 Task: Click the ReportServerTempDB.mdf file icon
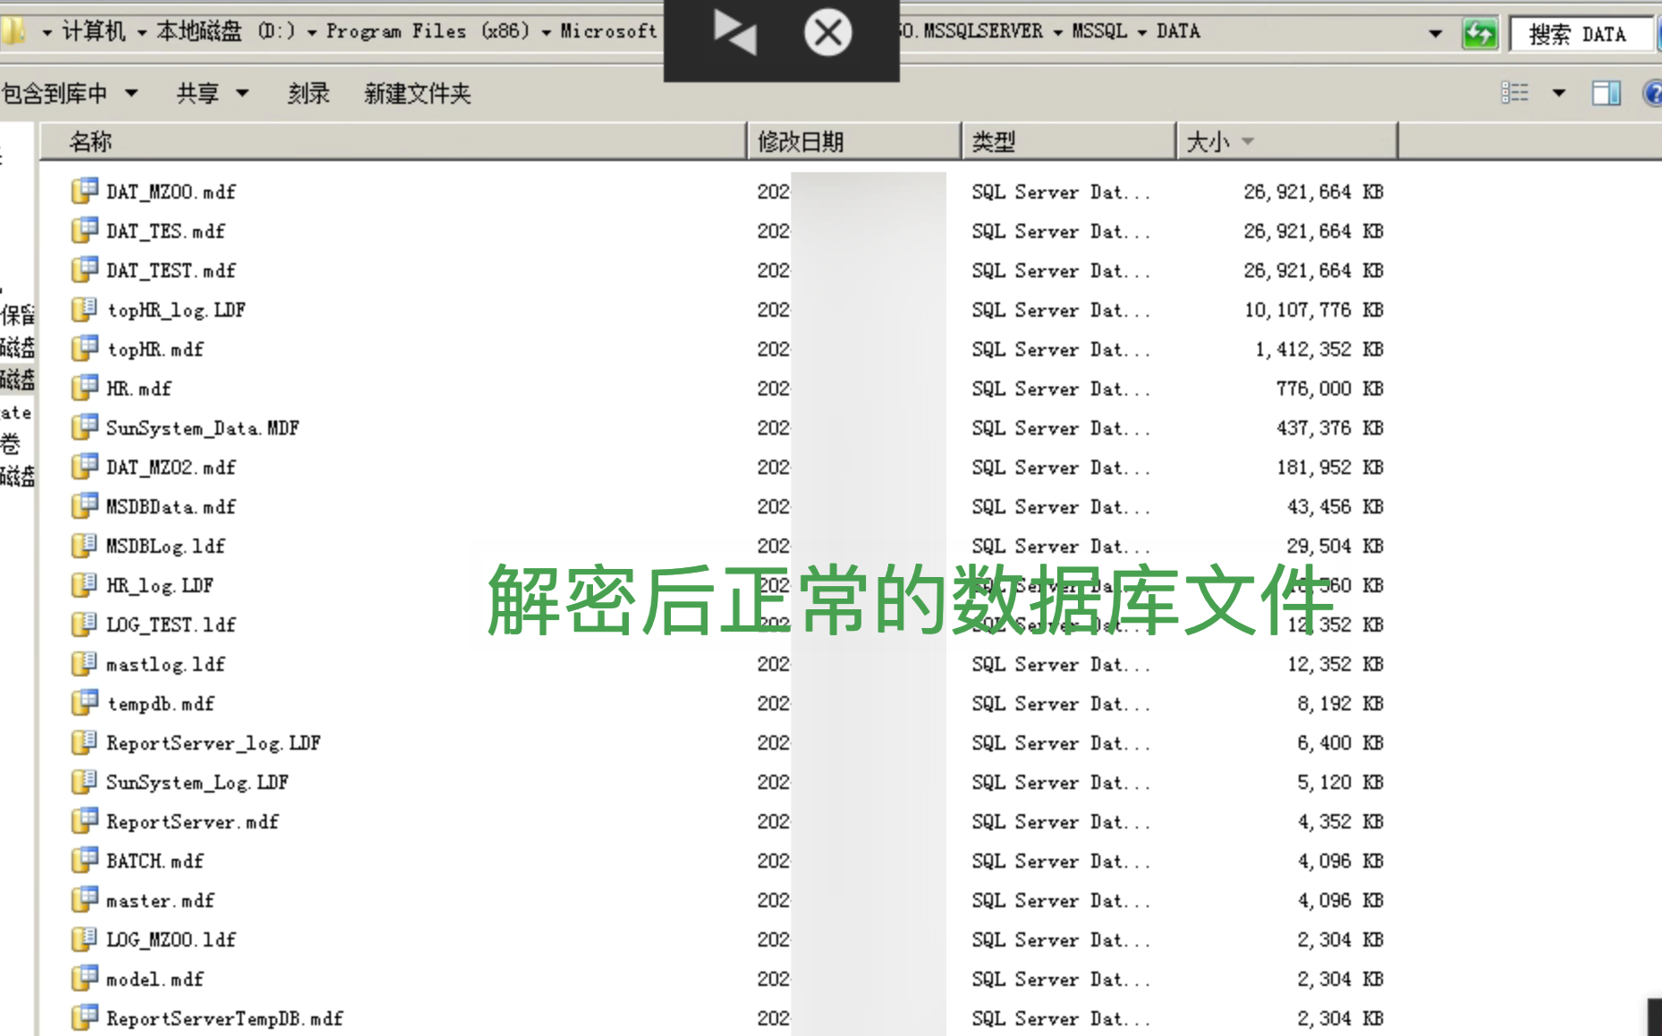pyautogui.click(x=84, y=1017)
